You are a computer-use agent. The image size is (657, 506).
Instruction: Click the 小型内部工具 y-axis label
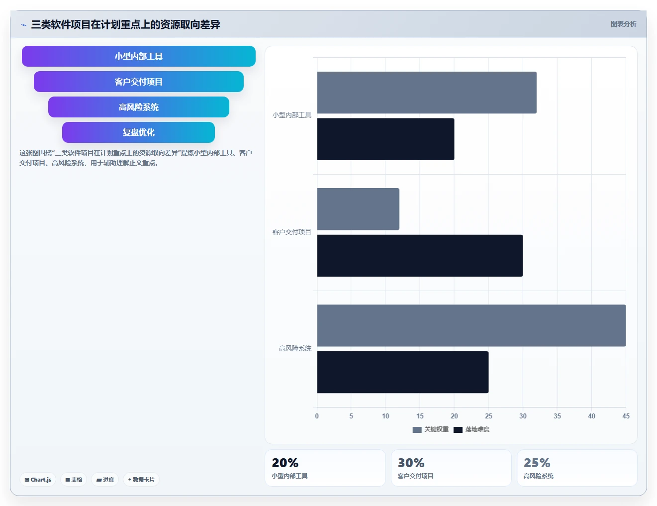click(x=292, y=115)
